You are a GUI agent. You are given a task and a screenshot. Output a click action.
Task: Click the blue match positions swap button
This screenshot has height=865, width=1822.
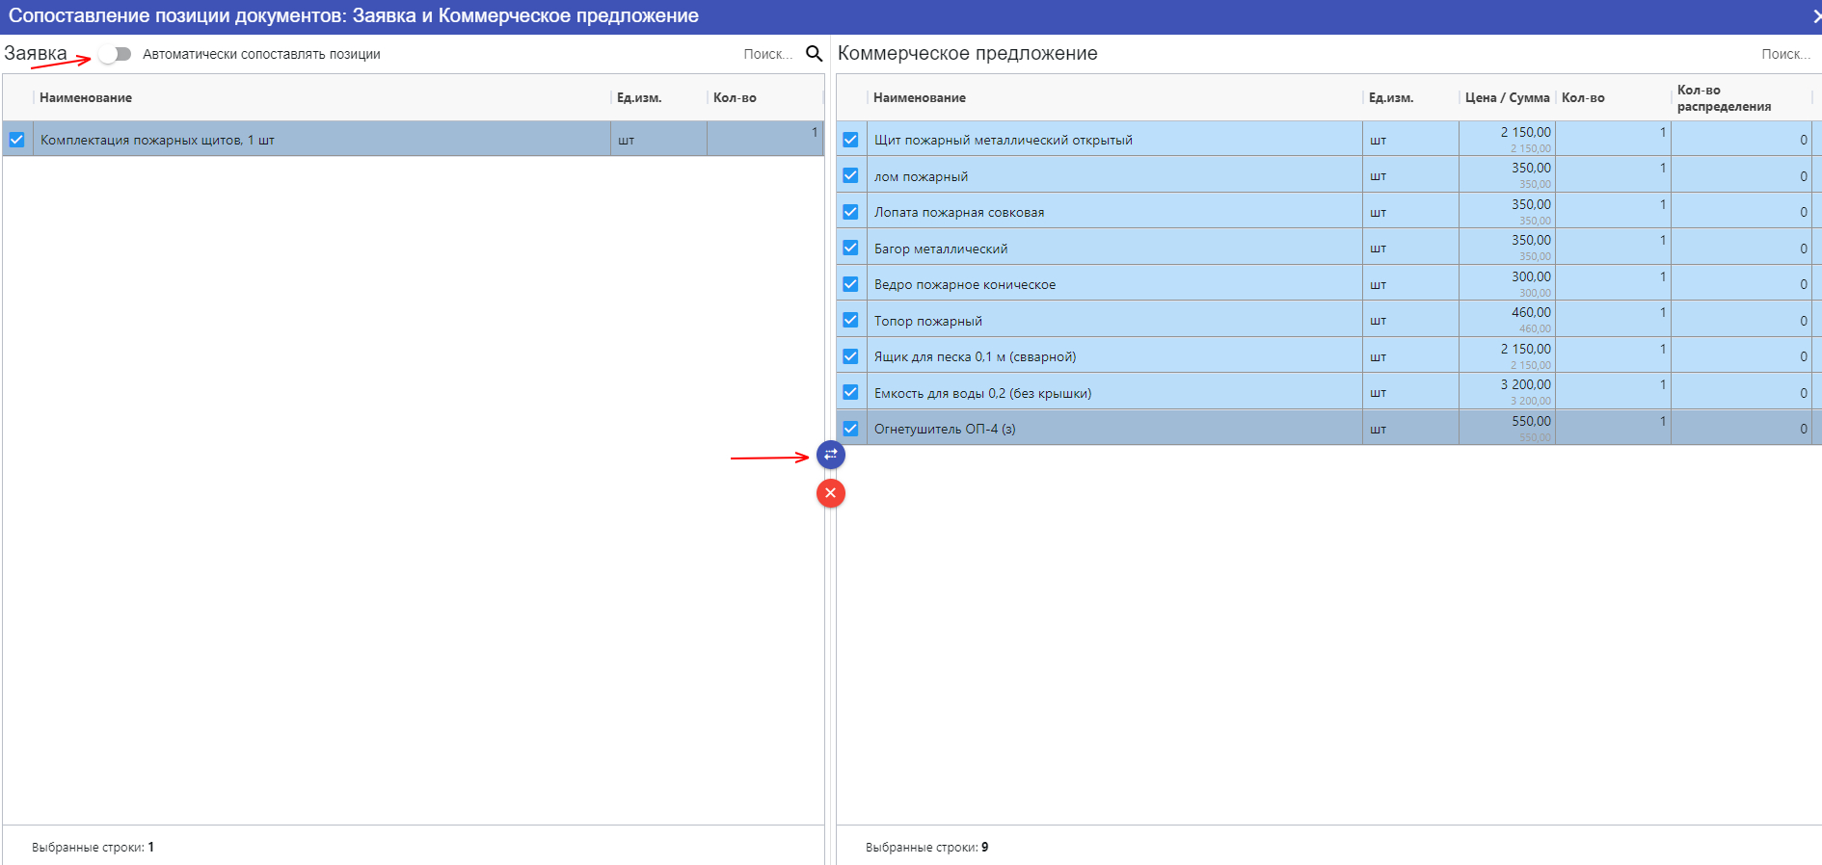[831, 455]
